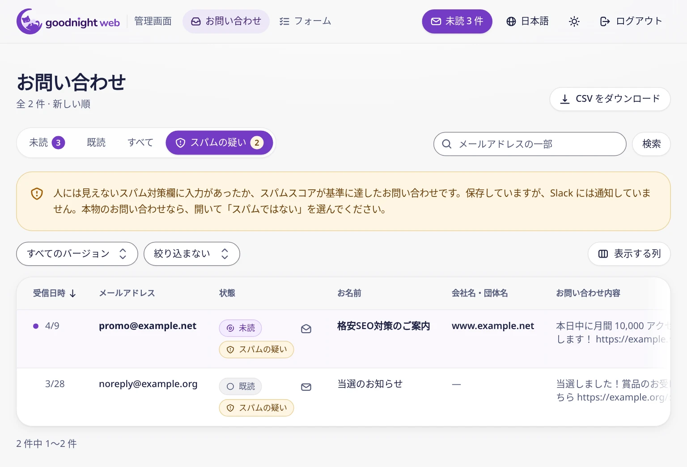Open the お問い合わせ navigation item
Viewport: 687px width, 467px height.
(226, 21)
